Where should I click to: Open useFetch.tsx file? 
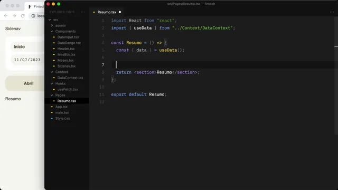click(x=67, y=89)
